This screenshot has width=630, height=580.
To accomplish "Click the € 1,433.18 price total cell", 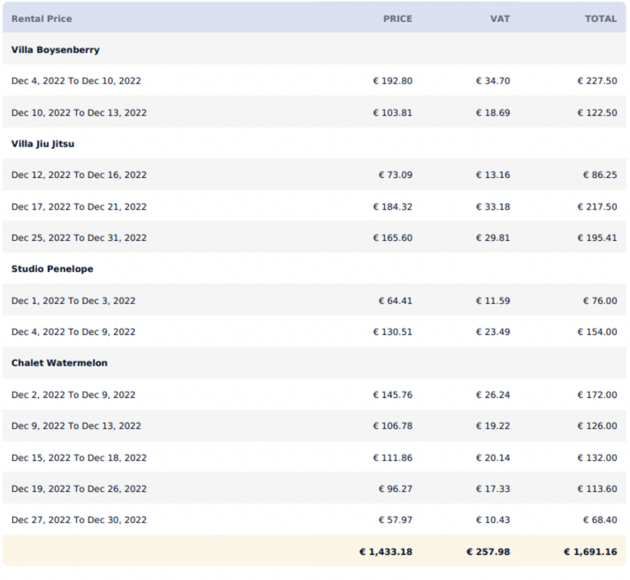I will pyautogui.click(x=385, y=551).
